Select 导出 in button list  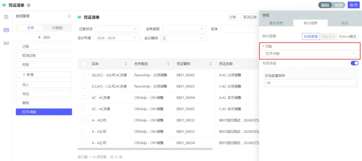[x=44, y=94]
